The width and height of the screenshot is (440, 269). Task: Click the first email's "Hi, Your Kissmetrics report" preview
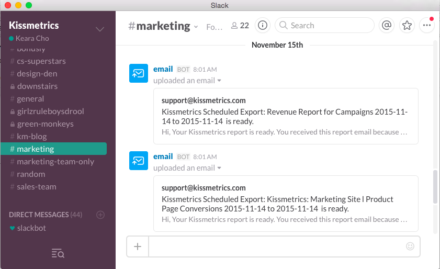pos(284,132)
